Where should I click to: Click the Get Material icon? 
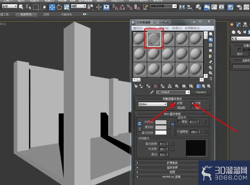pos(136,86)
